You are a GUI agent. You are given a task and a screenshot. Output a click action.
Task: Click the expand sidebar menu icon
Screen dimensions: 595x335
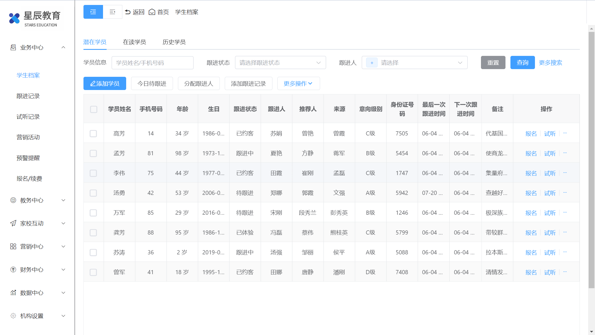tap(93, 12)
